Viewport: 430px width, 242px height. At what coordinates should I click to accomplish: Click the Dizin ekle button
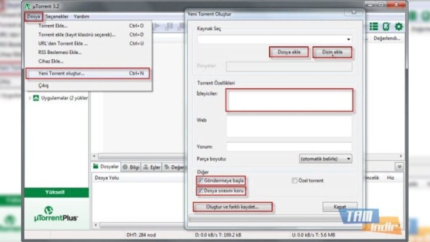pyautogui.click(x=332, y=52)
